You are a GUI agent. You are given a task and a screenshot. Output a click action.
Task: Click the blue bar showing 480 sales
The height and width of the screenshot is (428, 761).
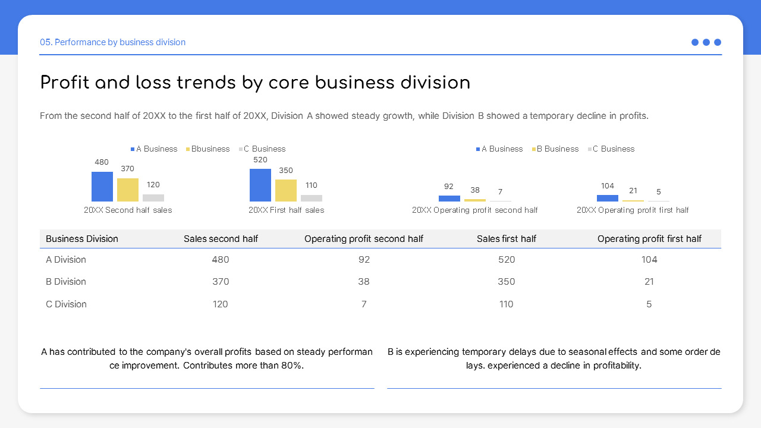click(102, 186)
